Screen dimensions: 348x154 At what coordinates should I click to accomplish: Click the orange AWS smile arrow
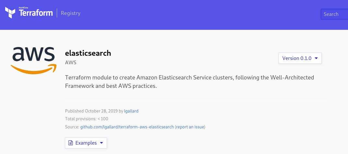point(33,69)
